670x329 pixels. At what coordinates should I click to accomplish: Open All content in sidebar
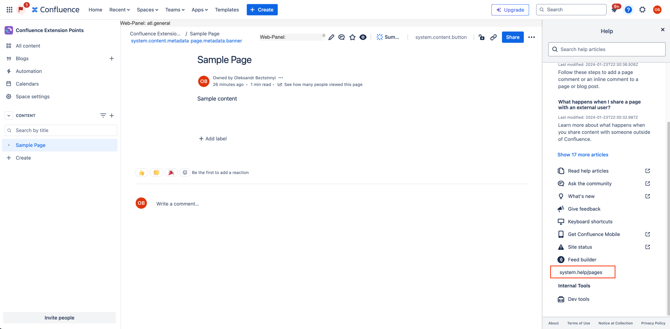click(60, 46)
